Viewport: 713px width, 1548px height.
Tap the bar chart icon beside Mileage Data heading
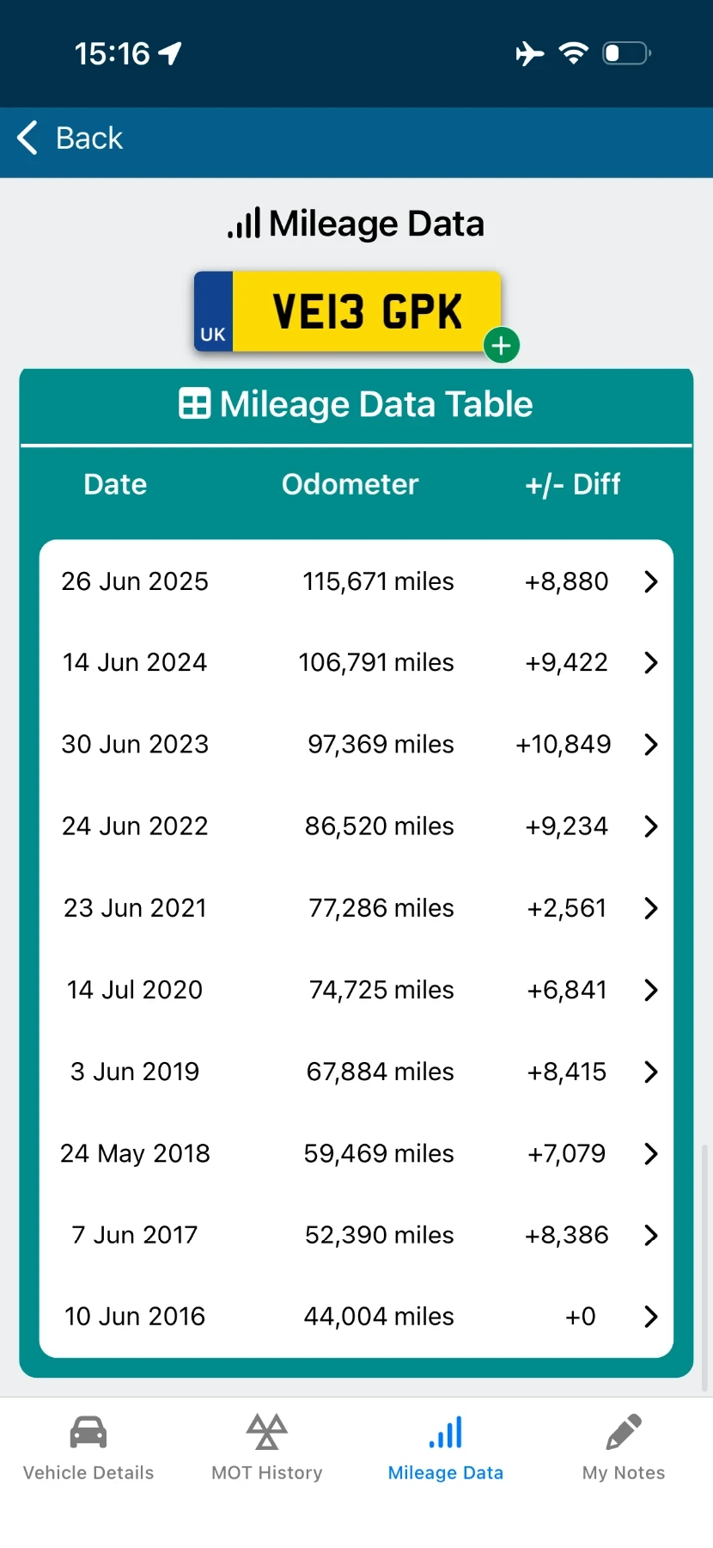click(244, 224)
